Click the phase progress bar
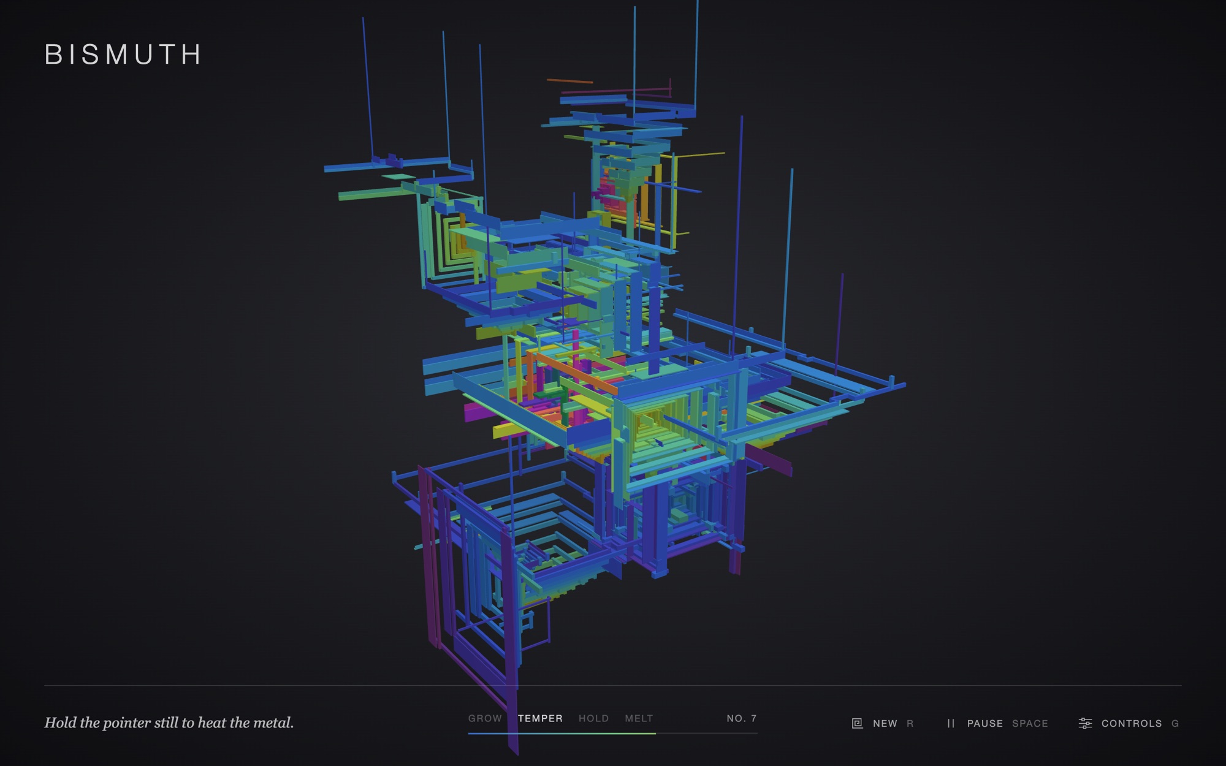The image size is (1226, 766). point(612,733)
